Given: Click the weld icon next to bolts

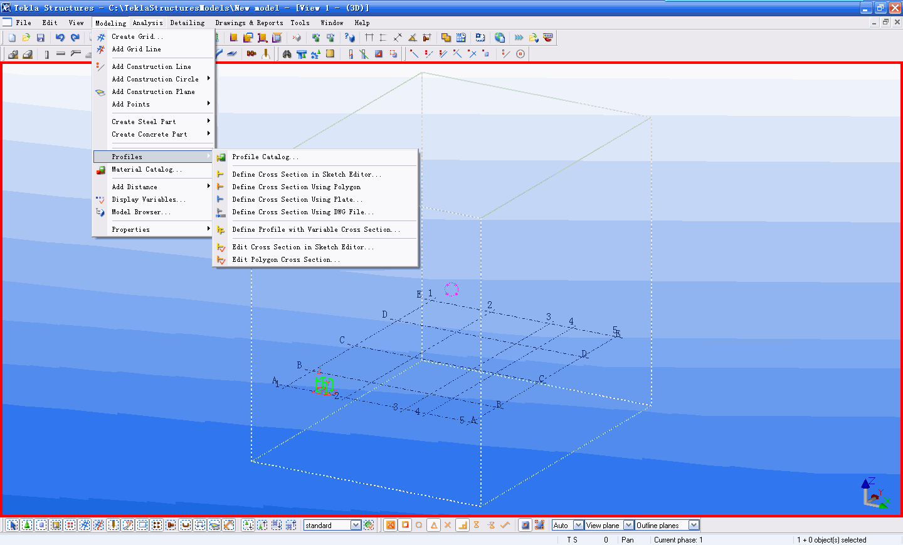Looking at the screenshot, I should pyautogui.click(x=266, y=54).
